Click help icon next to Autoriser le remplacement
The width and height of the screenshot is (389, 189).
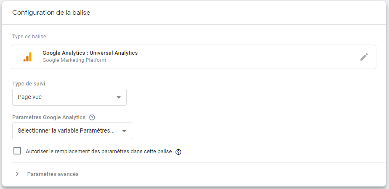(178, 152)
